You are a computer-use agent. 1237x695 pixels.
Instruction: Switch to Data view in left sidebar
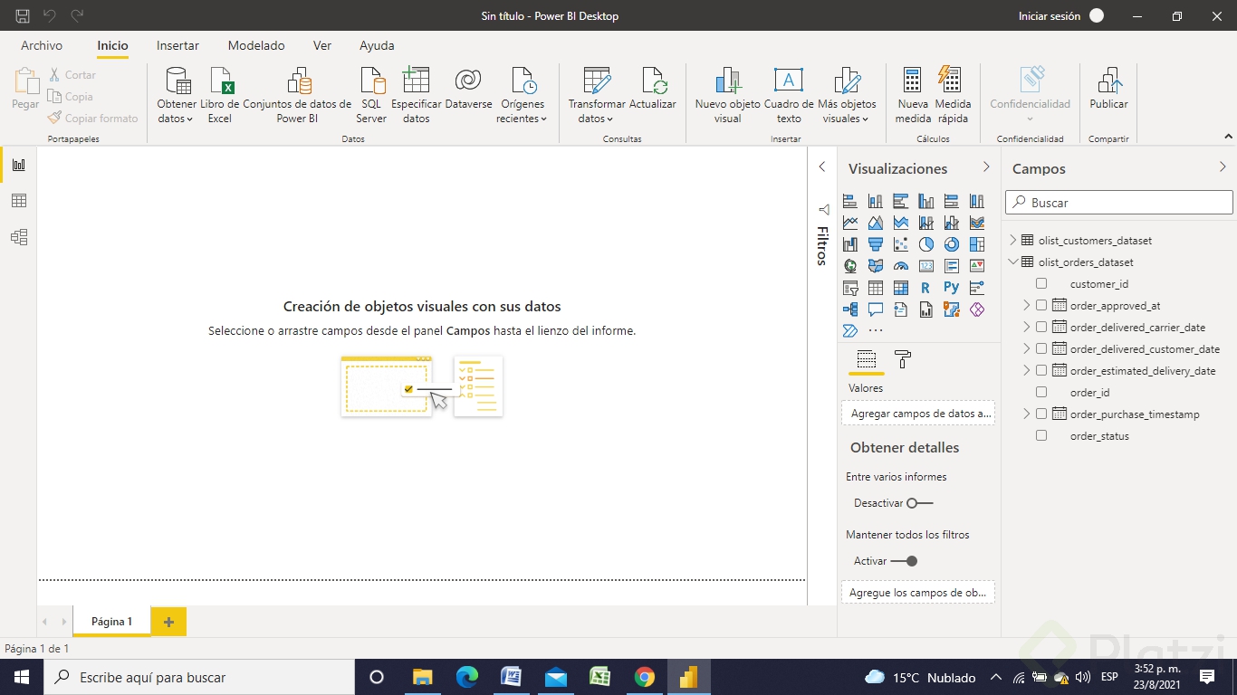click(x=19, y=201)
